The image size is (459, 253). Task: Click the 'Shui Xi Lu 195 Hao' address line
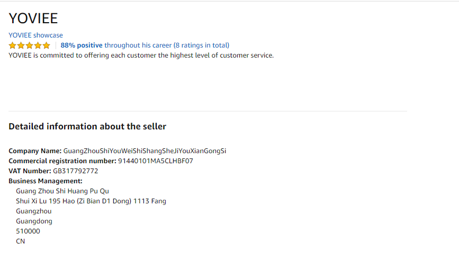click(91, 201)
